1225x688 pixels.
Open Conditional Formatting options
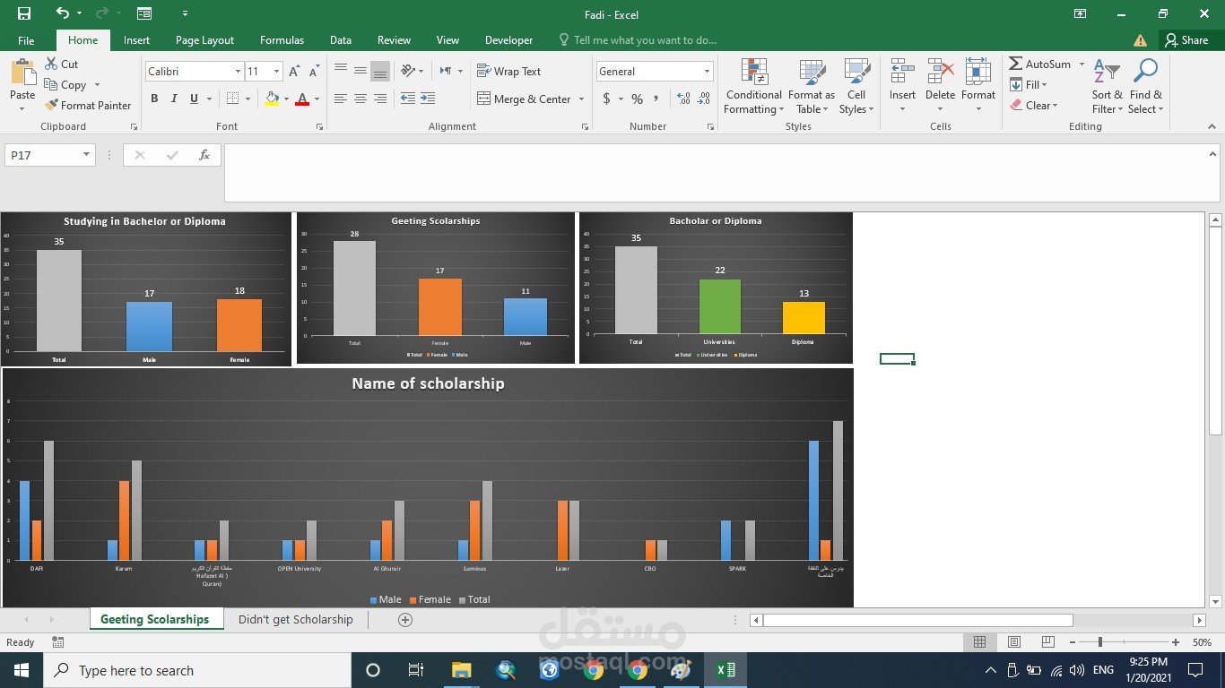(x=754, y=87)
